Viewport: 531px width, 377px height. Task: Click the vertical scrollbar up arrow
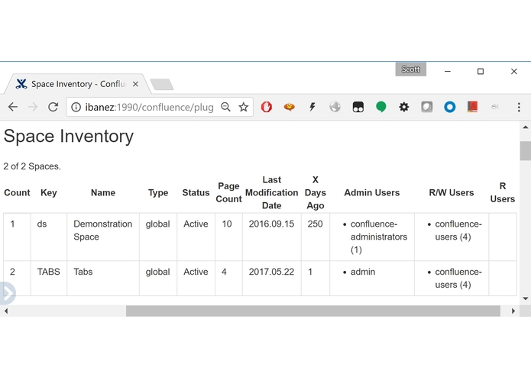pos(525,127)
